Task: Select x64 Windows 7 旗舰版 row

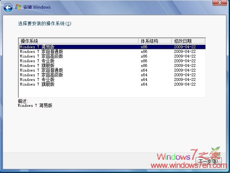Action: [x=112, y=85]
